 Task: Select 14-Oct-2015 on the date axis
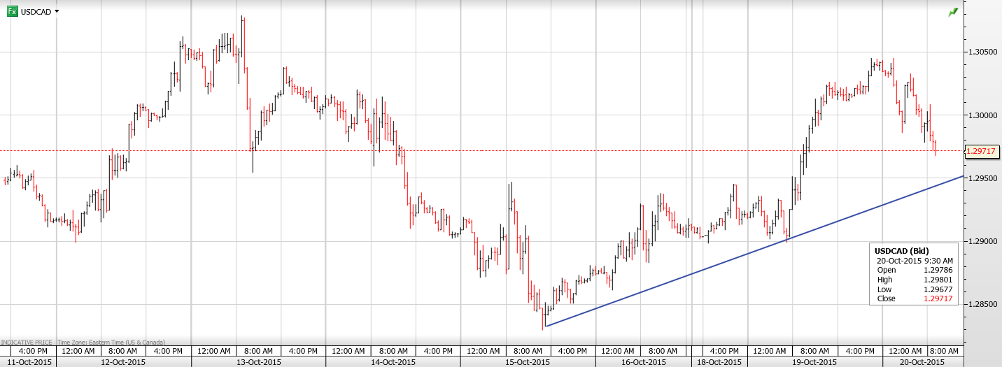[393, 362]
